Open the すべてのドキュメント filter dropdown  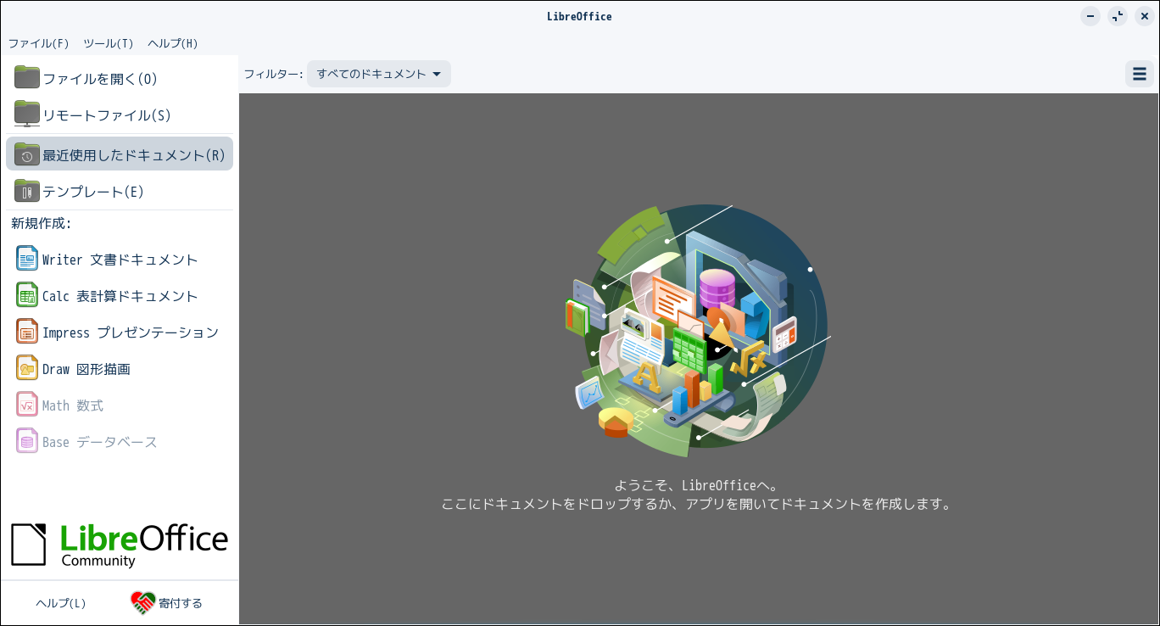click(379, 74)
